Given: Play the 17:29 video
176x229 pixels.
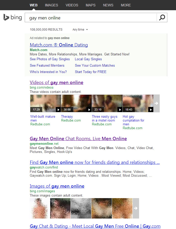Looking at the screenshot, I should coord(45,103).
